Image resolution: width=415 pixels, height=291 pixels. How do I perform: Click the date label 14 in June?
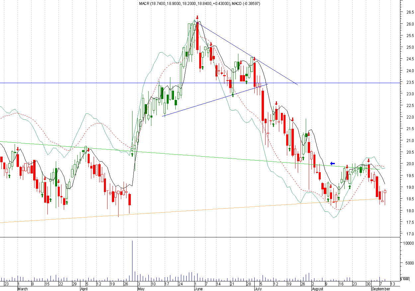(218, 284)
